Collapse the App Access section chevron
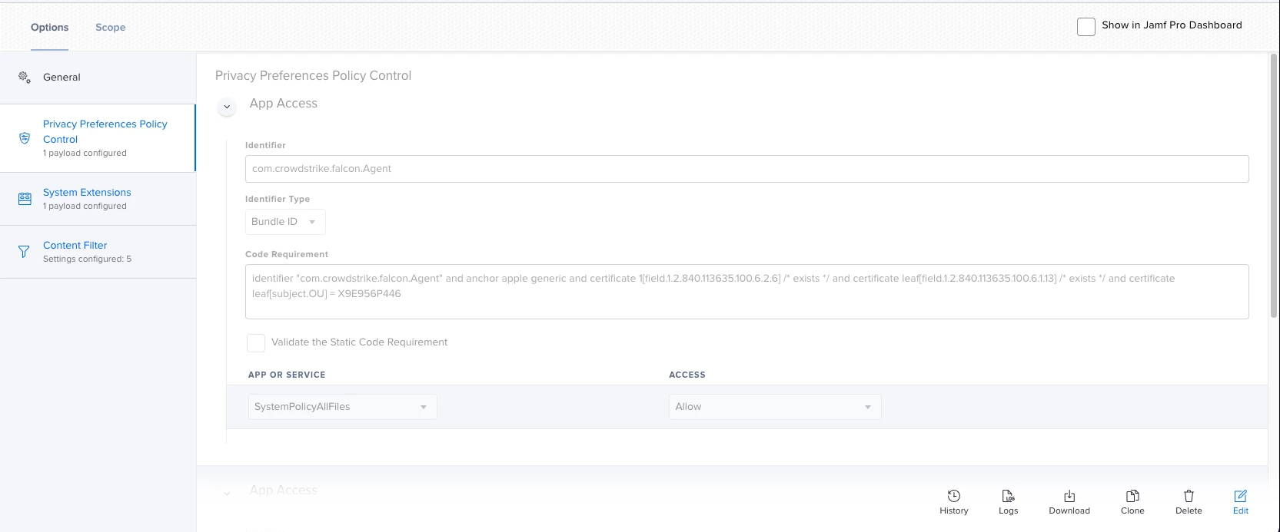Image resolution: width=1280 pixels, height=532 pixels. coord(227,107)
